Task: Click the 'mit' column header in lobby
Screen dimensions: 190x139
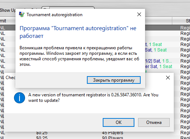Action: (x=8, y=21)
